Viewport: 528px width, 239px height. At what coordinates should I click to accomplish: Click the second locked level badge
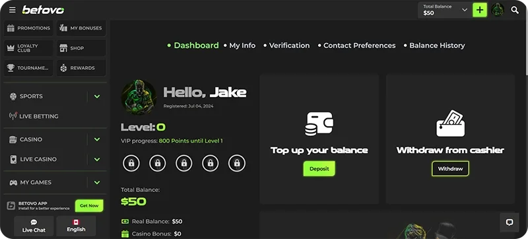[158, 163]
